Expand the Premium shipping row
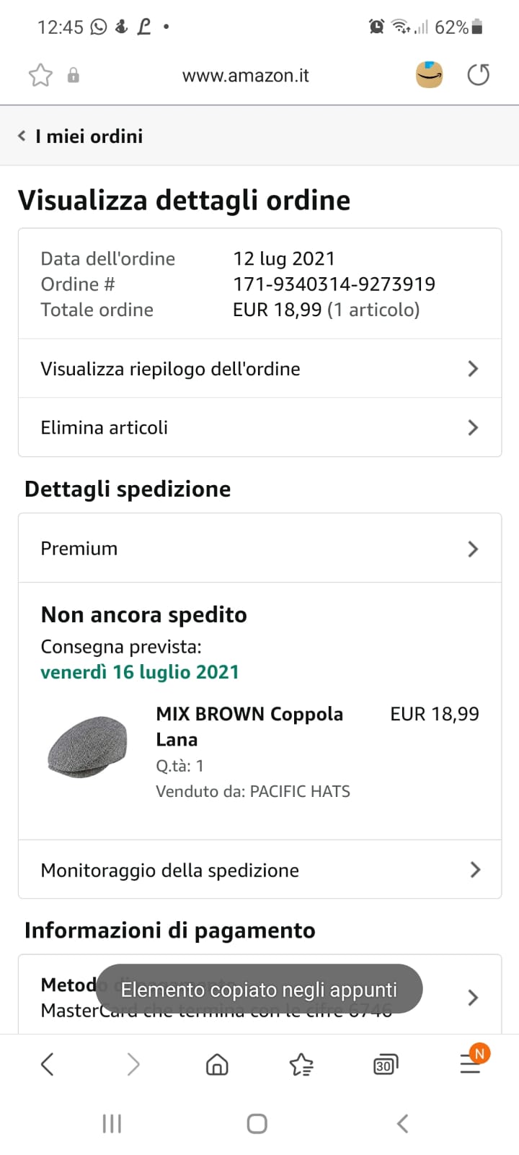Image resolution: width=519 pixels, height=1155 pixels. click(x=259, y=549)
